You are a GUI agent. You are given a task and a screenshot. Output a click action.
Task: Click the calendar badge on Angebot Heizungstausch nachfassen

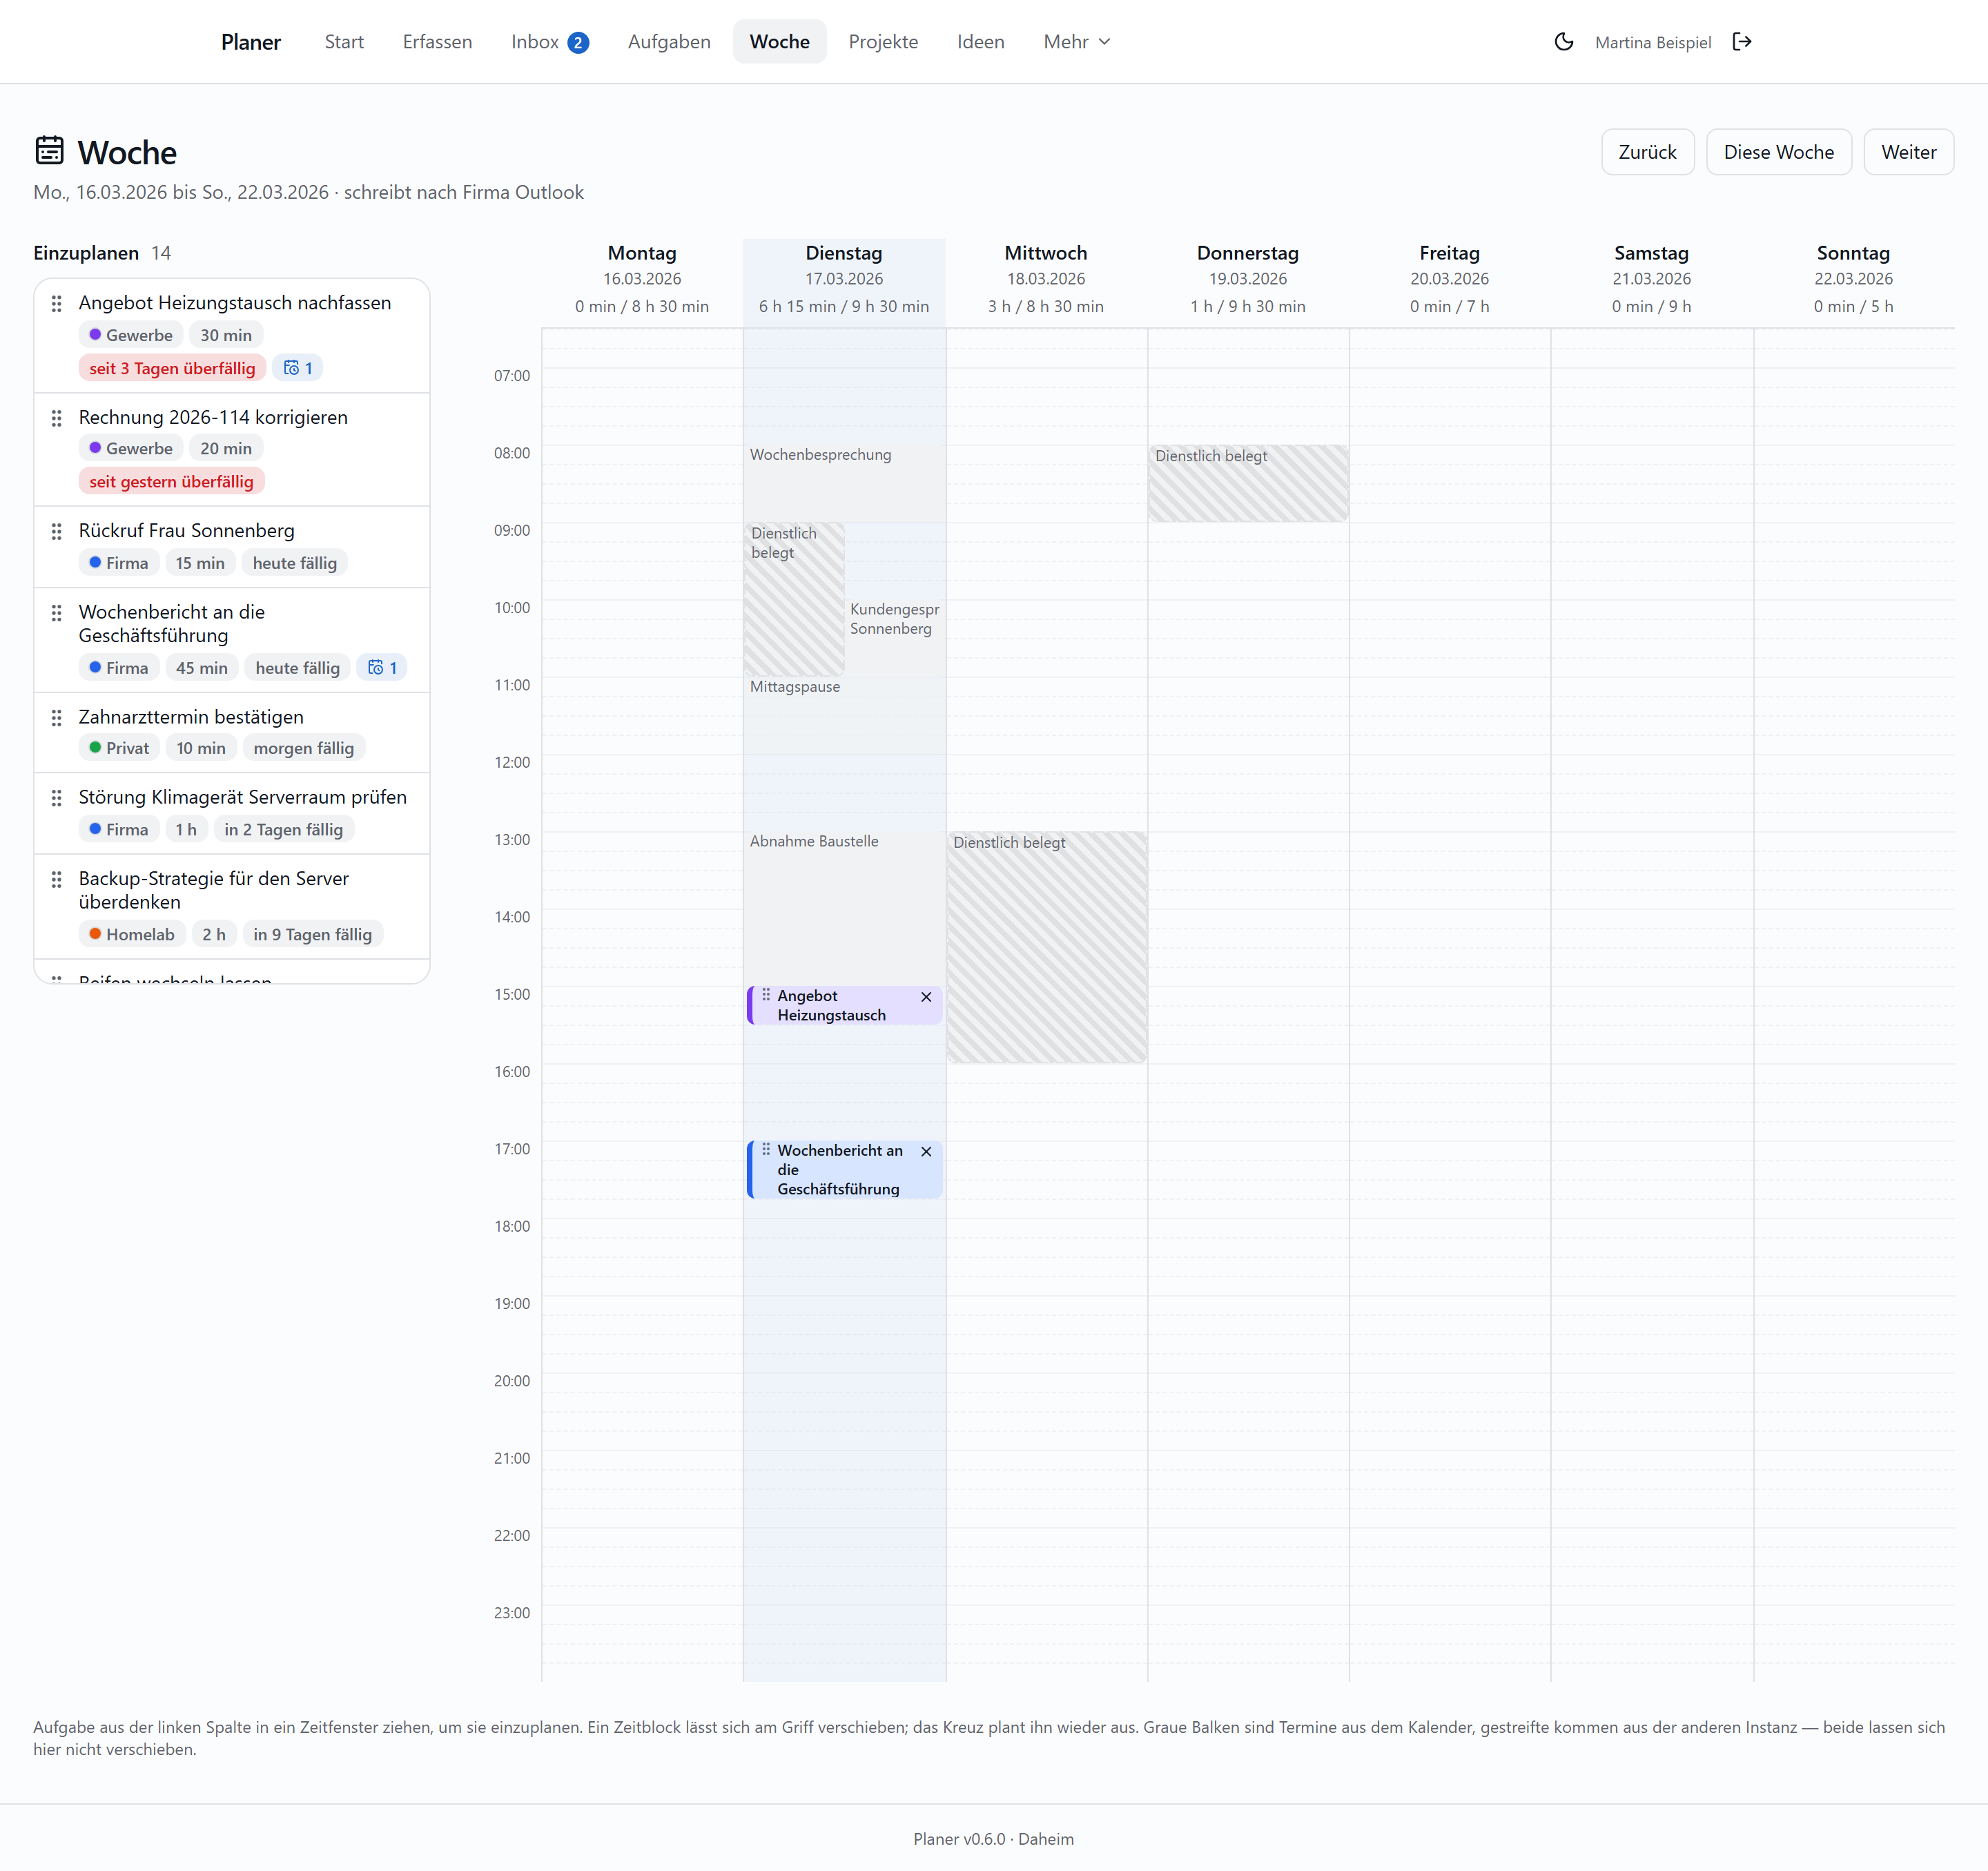coord(298,368)
